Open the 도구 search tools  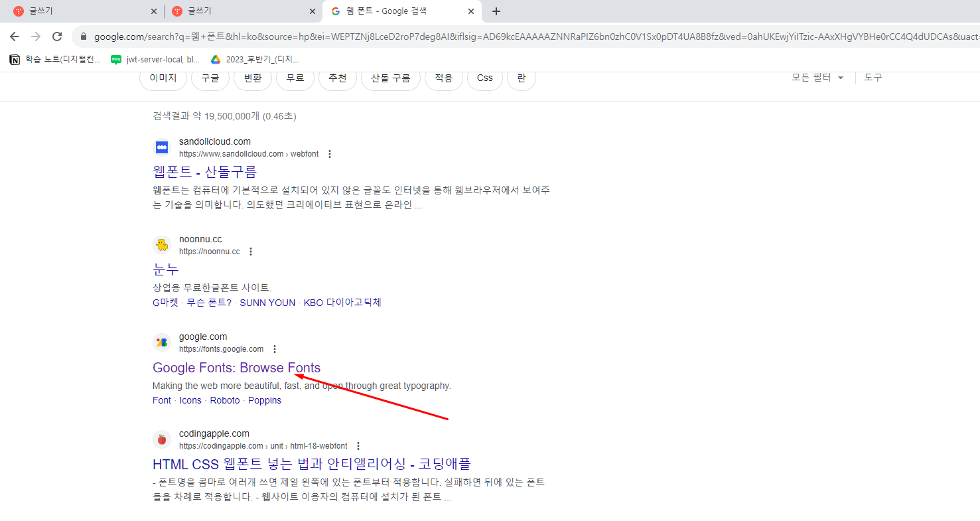pyautogui.click(x=873, y=78)
